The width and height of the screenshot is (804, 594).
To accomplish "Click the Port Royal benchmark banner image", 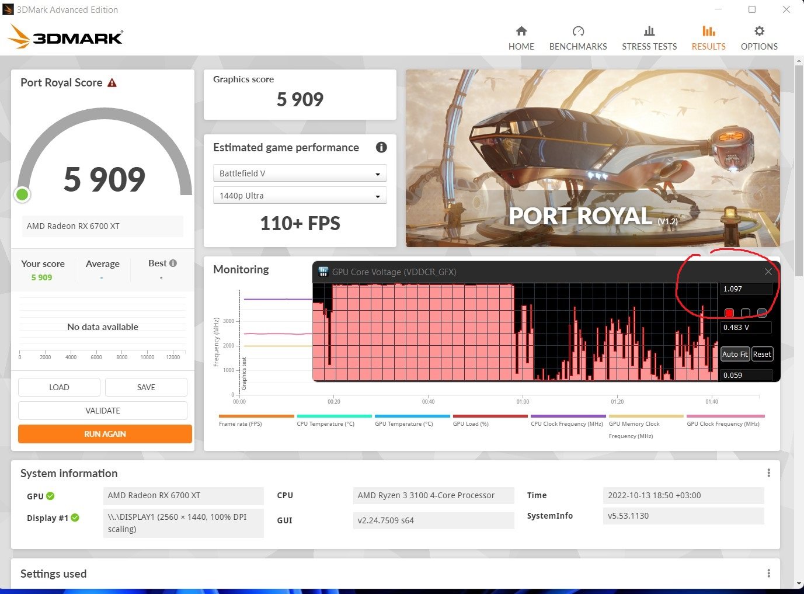I will (x=593, y=158).
